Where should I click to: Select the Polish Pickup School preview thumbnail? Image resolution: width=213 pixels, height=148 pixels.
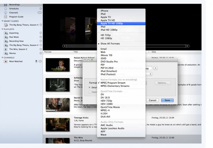coord(58,65)
